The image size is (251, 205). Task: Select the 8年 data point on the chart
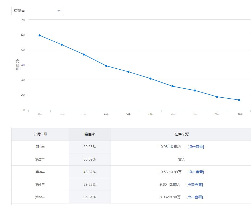(x=195, y=90)
